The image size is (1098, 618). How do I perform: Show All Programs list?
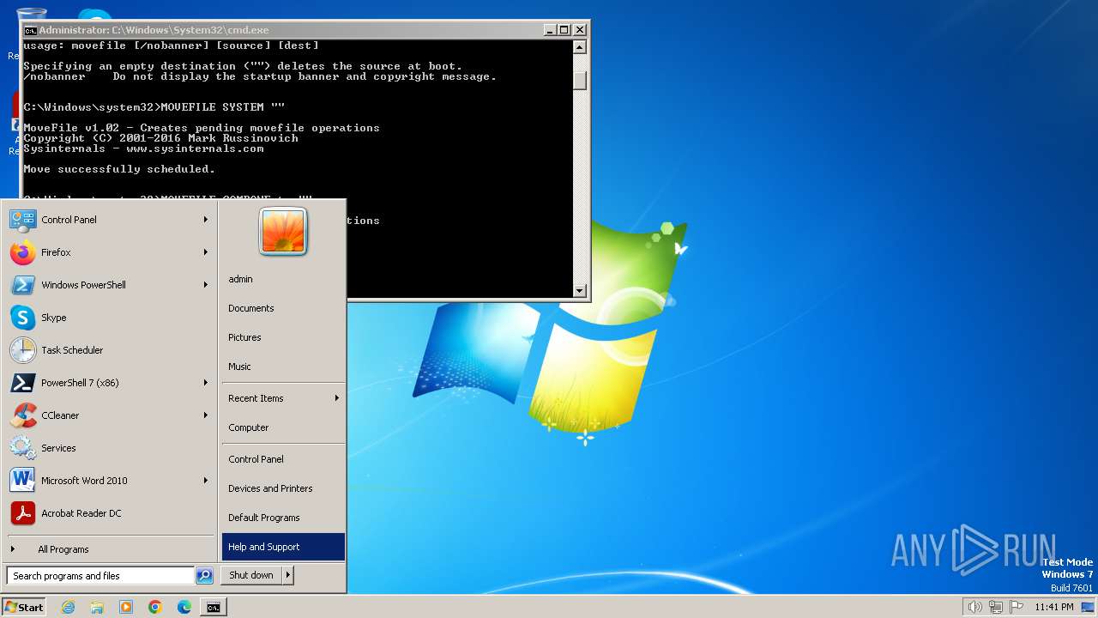click(x=109, y=549)
